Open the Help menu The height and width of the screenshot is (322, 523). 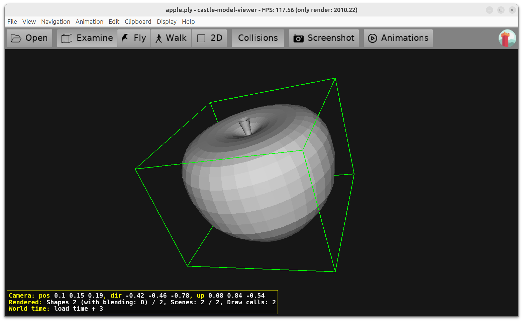(x=188, y=22)
